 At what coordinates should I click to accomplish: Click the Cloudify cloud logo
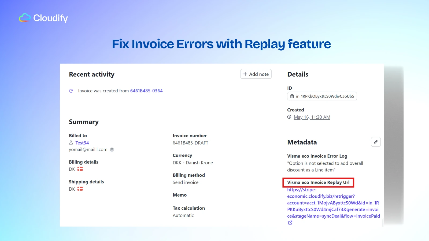[25, 18]
